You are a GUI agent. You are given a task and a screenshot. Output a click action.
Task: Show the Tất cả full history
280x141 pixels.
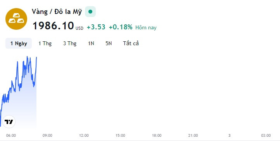point(131,43)
